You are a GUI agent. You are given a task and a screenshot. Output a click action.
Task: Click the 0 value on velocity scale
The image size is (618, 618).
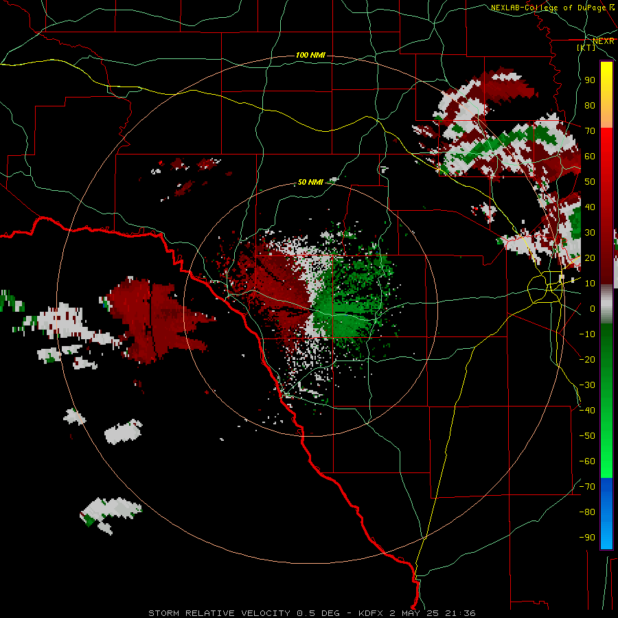(593, 308)
